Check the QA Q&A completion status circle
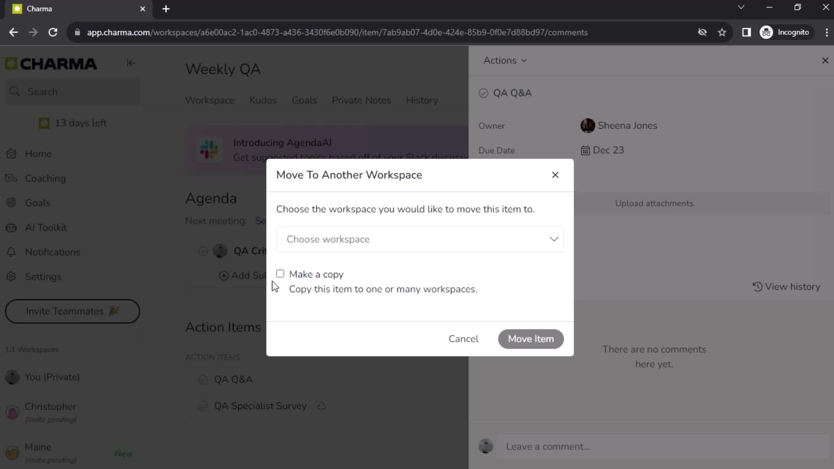This screenshot has width=834, height=469. click(484, 93)
